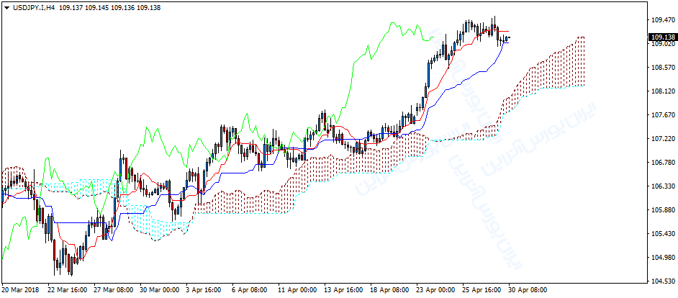Click the 104.530 price axis label
This screenshot has height=298, width=678.
click(662, 281)
